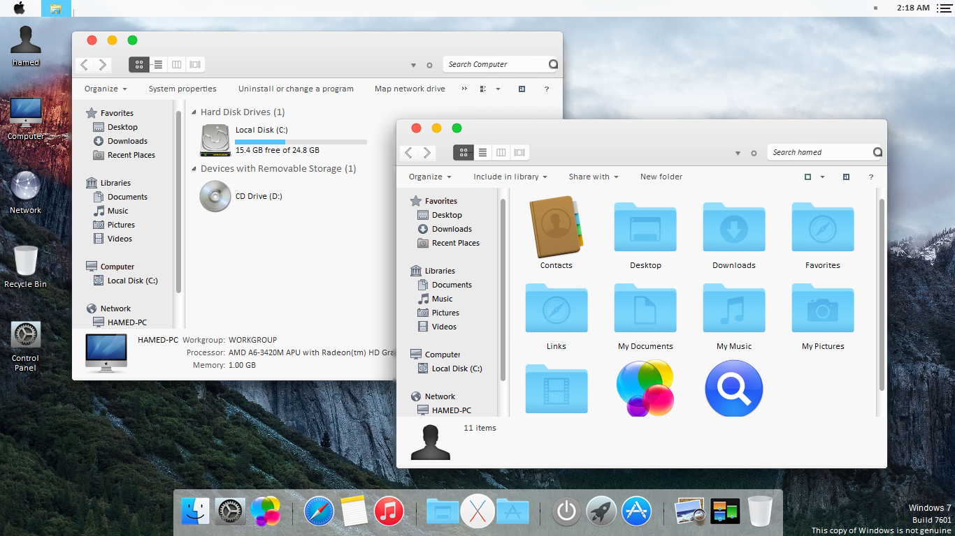Image resolution: width=955 pixels, height=536 pixels.
Task: Open the Searches magnifier icon
Action: pyautogui.click(x=733, y=389)
